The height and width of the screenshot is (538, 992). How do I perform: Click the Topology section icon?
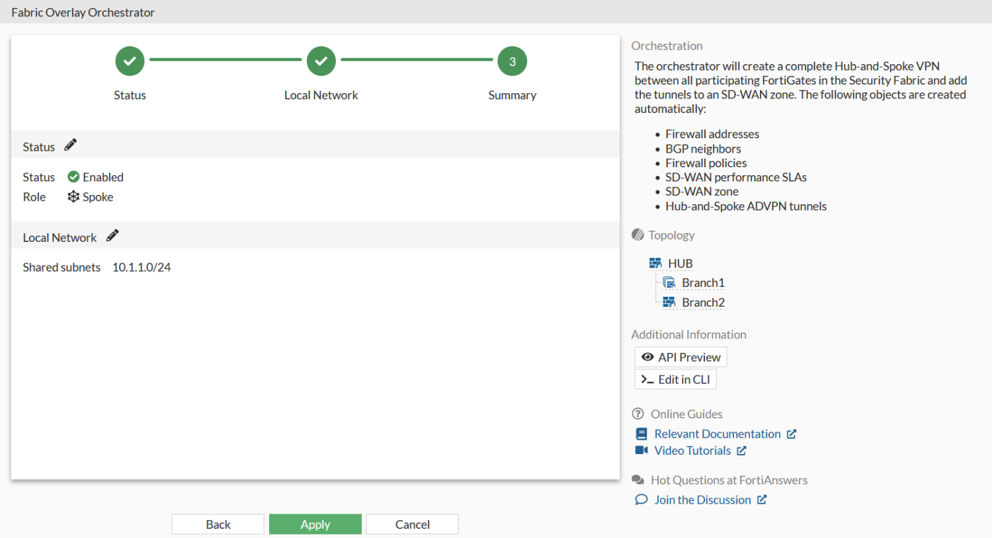point(638,235)
